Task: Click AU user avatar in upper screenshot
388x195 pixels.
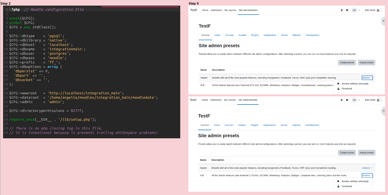Action: tap(354, 10)
